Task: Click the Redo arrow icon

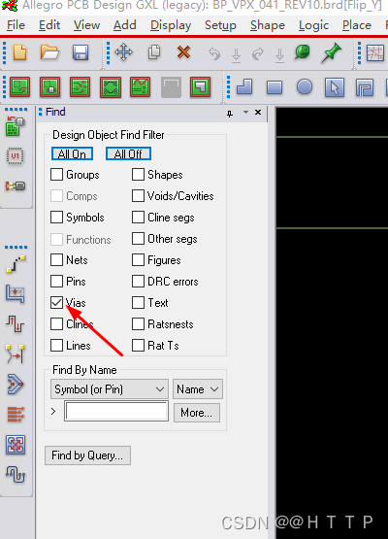Action: (x=257, y=54)
